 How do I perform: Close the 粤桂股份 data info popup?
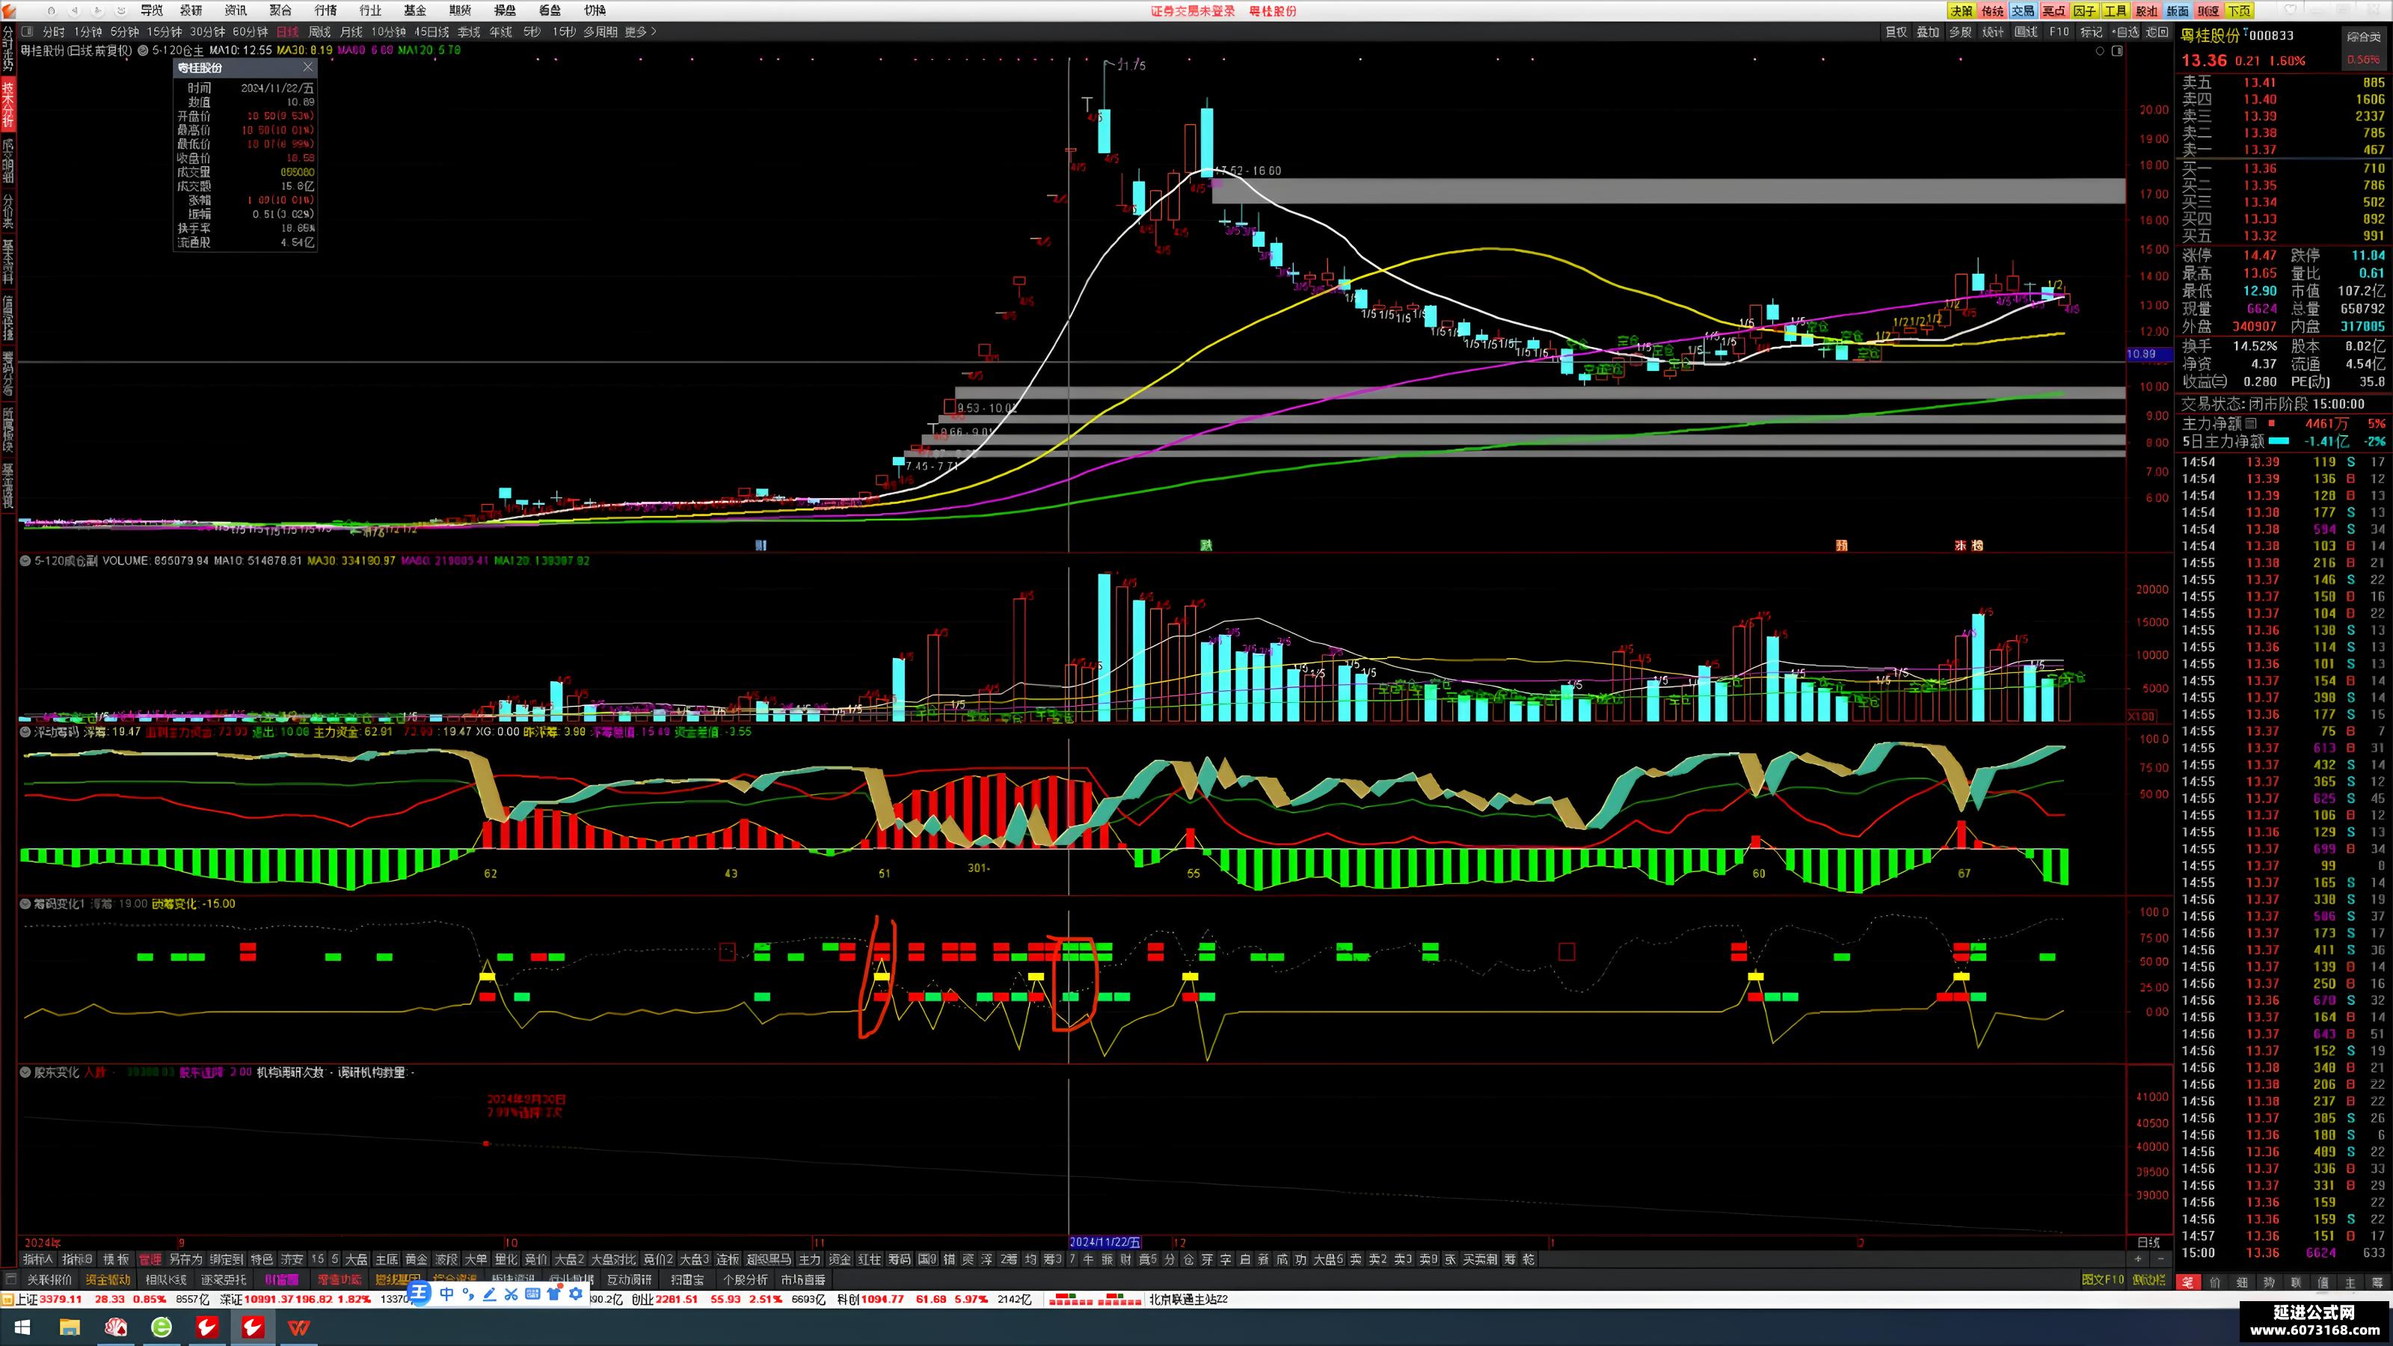coord(307,67)
